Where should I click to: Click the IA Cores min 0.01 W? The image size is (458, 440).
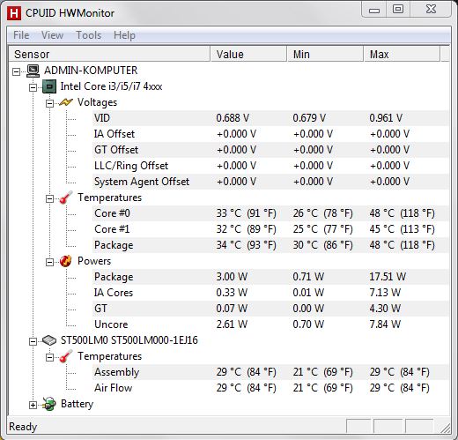pos(308,293)
